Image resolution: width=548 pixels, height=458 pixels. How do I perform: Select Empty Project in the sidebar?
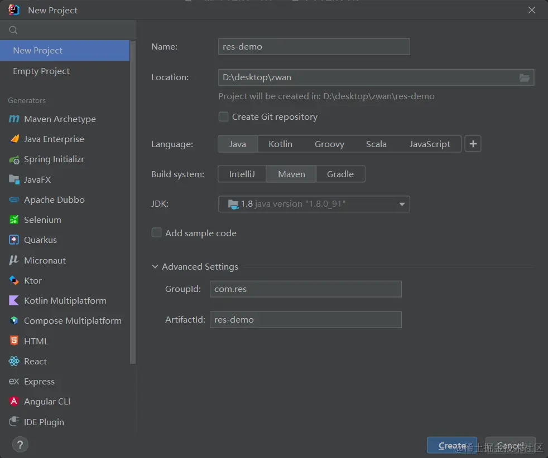[x=65, y=71]
